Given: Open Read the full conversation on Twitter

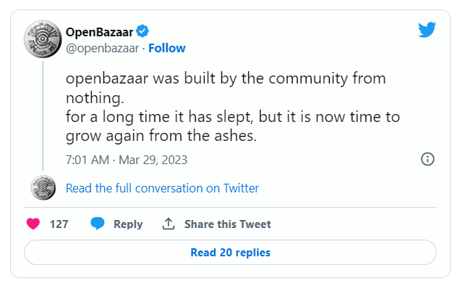Looking at the screenshot, I should coord(162,188).
